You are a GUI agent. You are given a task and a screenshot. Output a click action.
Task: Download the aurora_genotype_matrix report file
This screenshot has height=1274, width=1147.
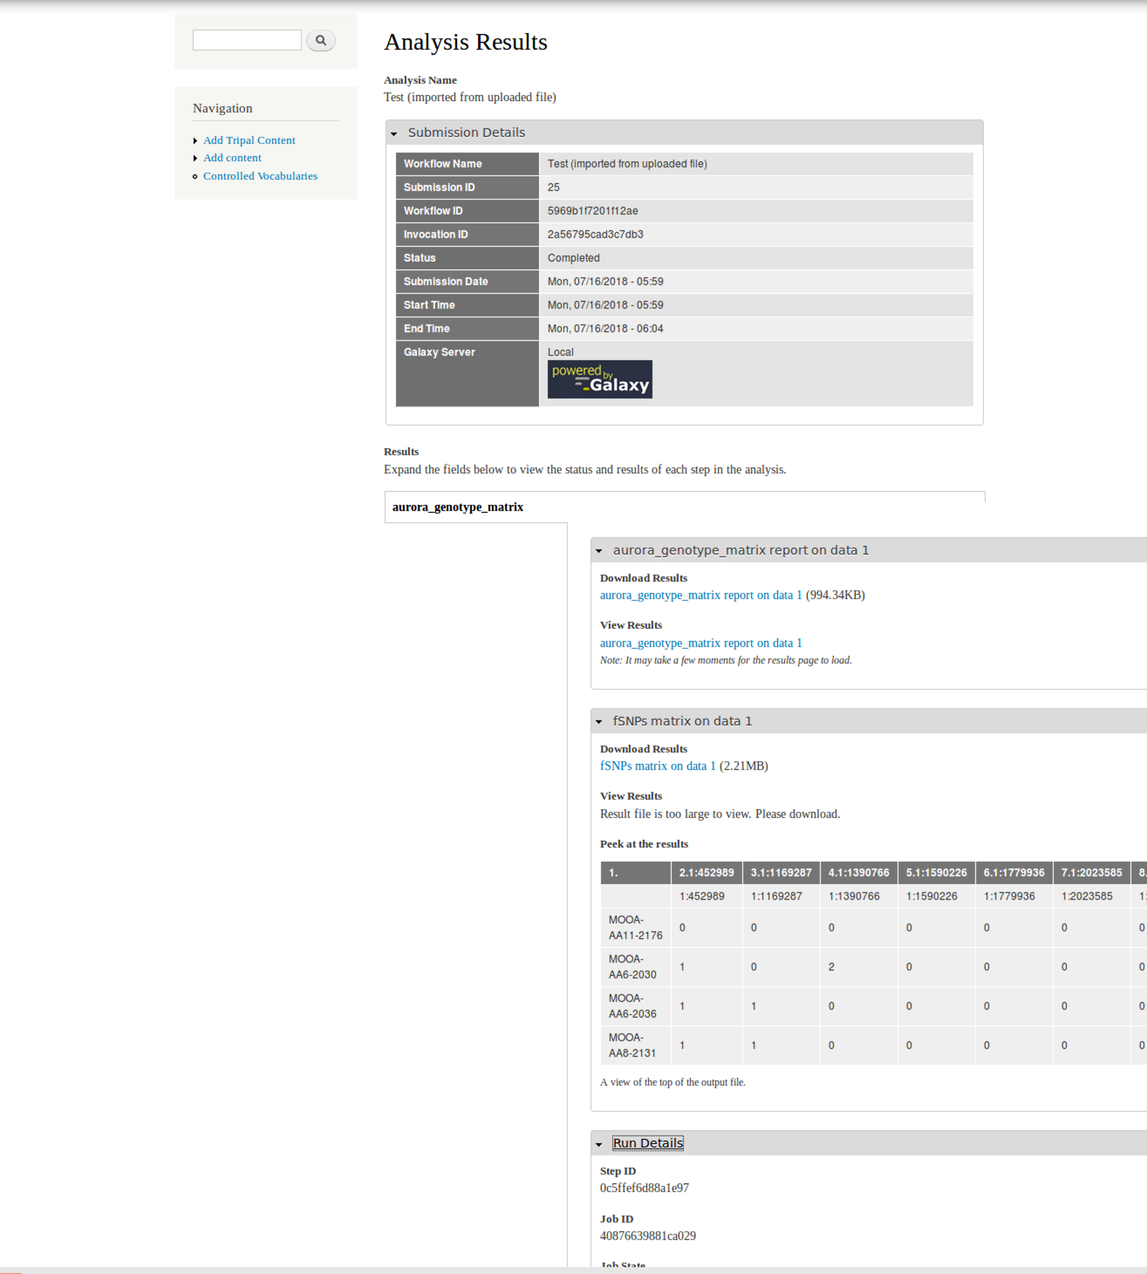tap(701, 595)
